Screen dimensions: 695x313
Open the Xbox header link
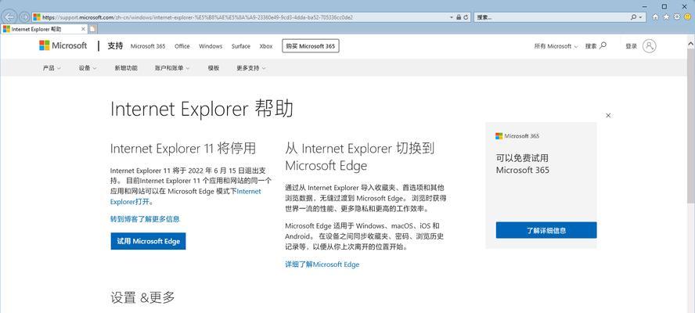point(266,46)
